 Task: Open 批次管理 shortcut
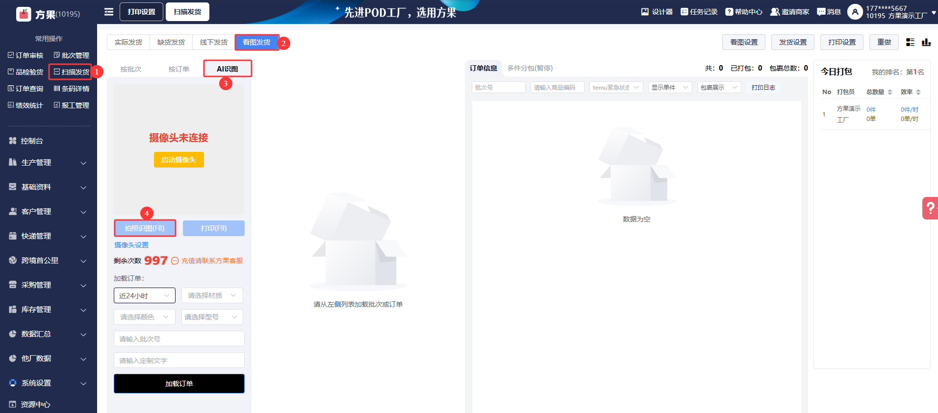72,55
